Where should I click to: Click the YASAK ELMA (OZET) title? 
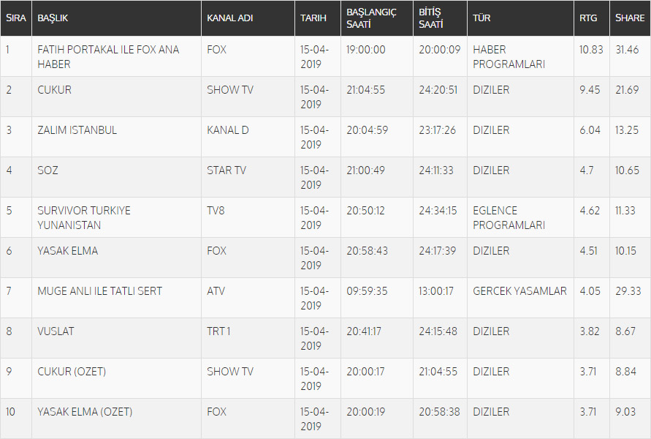click(85, 412)
